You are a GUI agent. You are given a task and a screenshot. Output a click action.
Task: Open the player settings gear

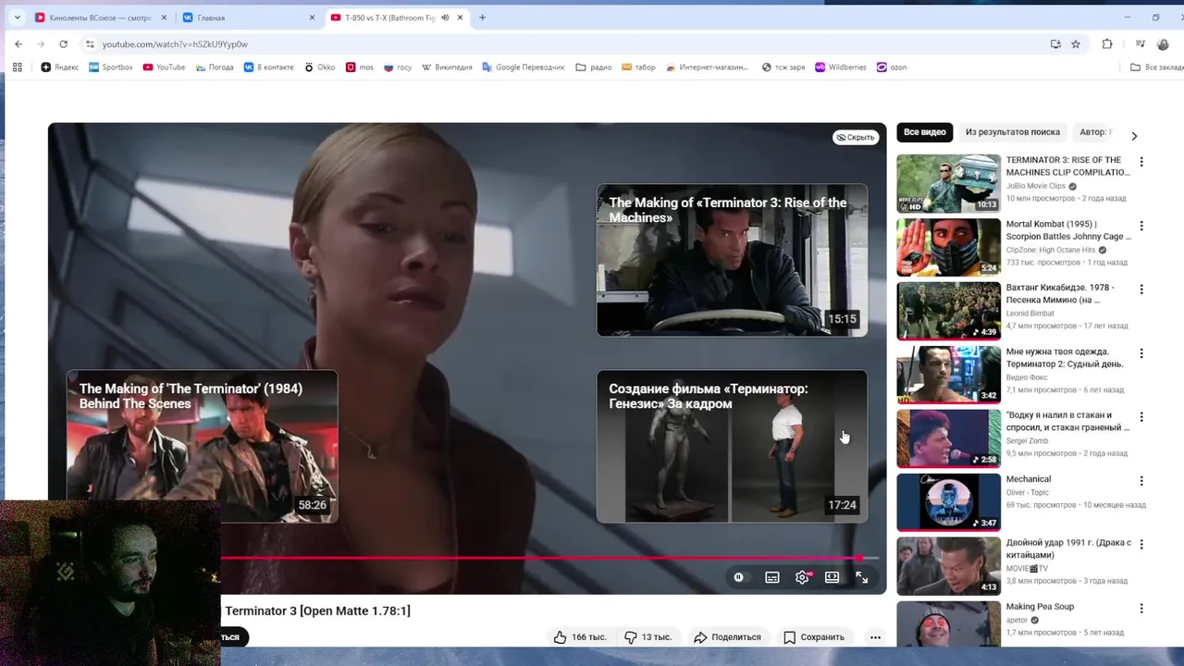(x=802, y=577)
